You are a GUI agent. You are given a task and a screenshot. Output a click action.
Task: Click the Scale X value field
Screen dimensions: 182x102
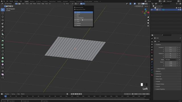pos(171,62)
